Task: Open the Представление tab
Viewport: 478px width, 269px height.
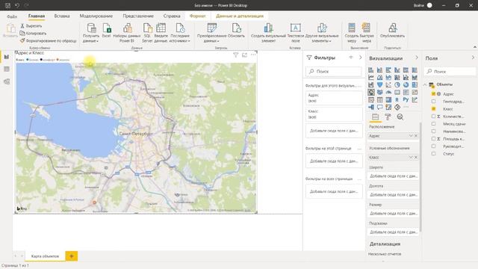Action: (138, 16)
